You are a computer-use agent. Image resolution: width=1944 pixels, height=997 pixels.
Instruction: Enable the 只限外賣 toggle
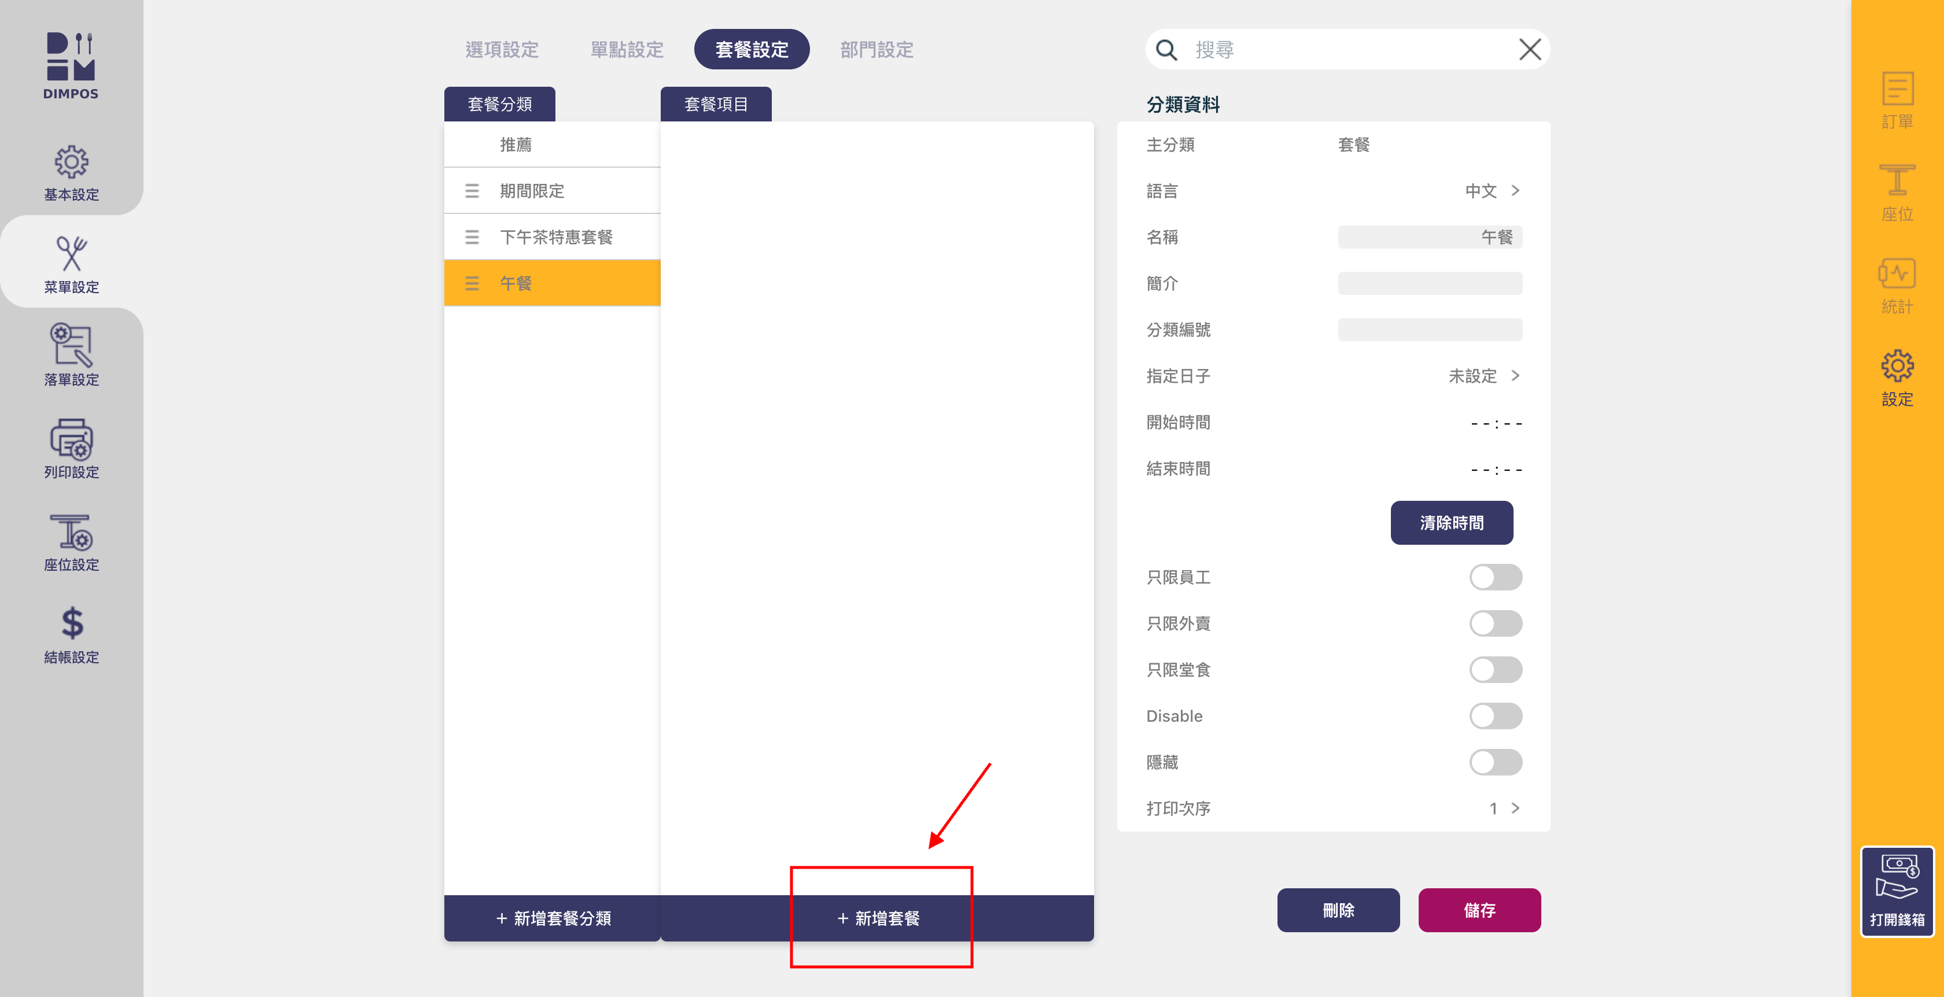[1494, 623]
